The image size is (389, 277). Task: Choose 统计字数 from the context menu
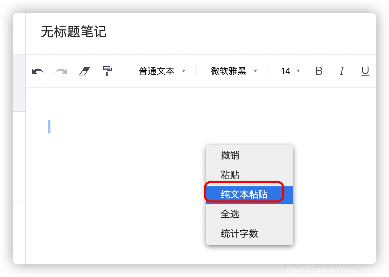[250, 233]
